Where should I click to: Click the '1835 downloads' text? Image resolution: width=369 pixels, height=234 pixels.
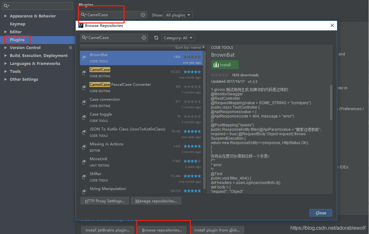click(245, 75)
